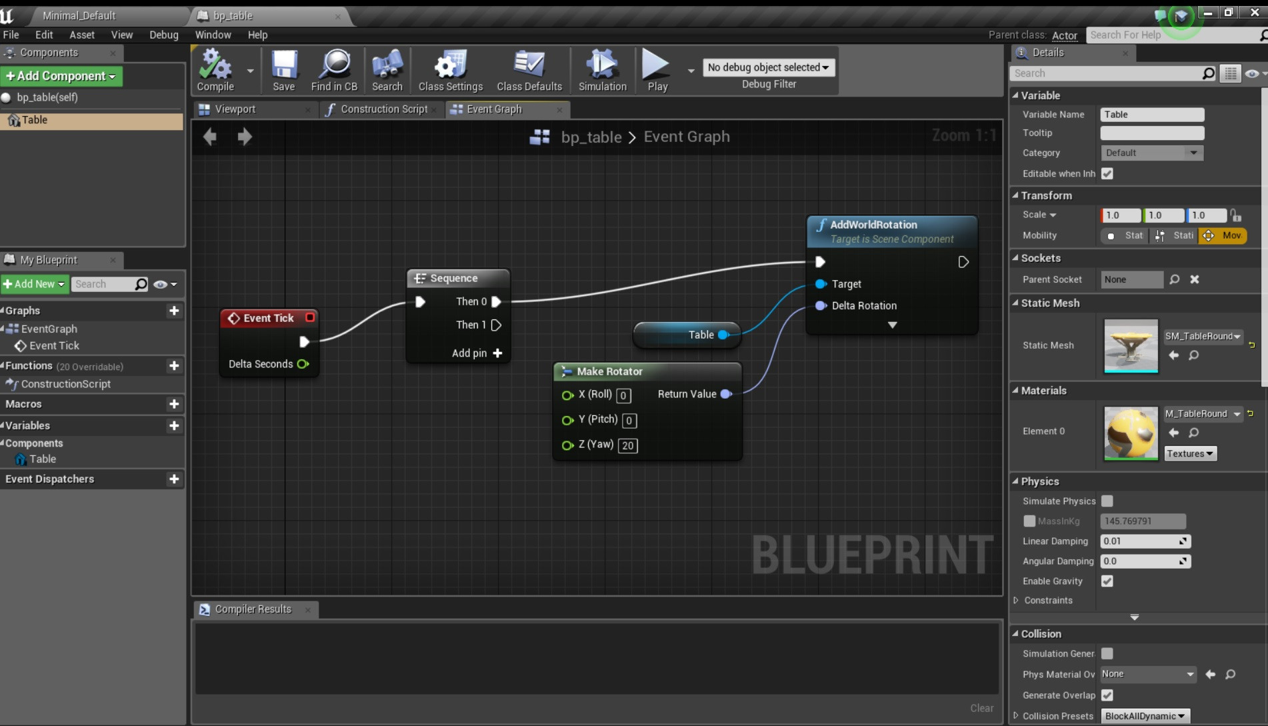Open Class Settings
Viewport: 1268px width, 726px height.
pos(451,69)
